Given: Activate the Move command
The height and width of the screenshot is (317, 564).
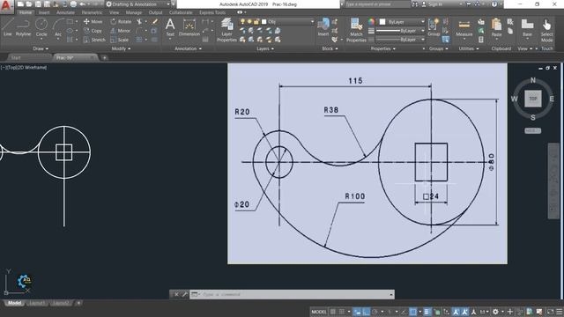Looking at the screenshot, I should (x=93, y=21).
